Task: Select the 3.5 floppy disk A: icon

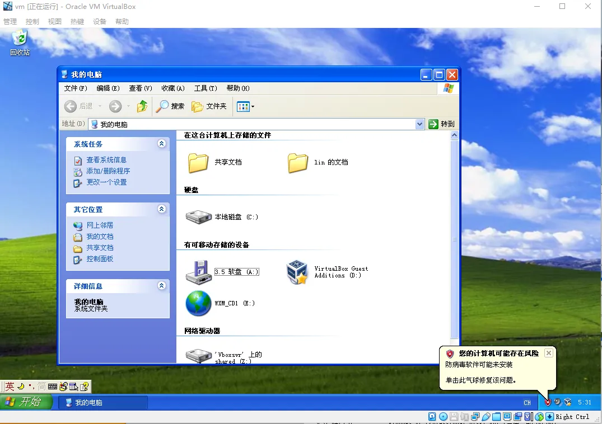Action: tap(198, 272)
